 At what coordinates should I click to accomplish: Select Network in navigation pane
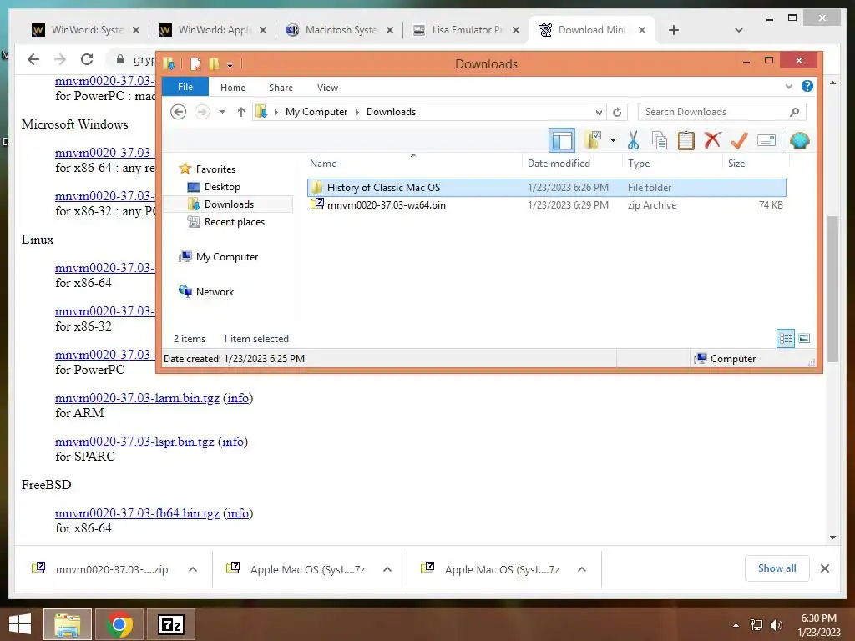click(215, 291)
